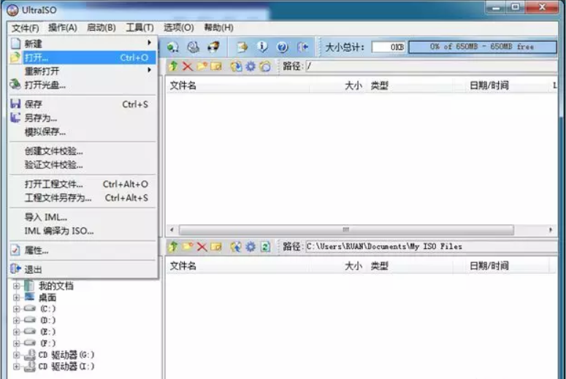Click the blue help question mark icon

[x=282, y=47]
